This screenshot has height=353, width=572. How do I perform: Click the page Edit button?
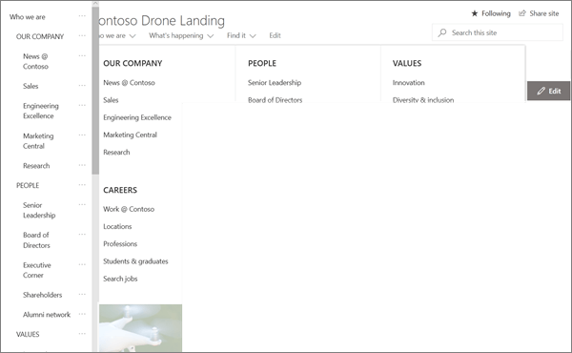548,91
